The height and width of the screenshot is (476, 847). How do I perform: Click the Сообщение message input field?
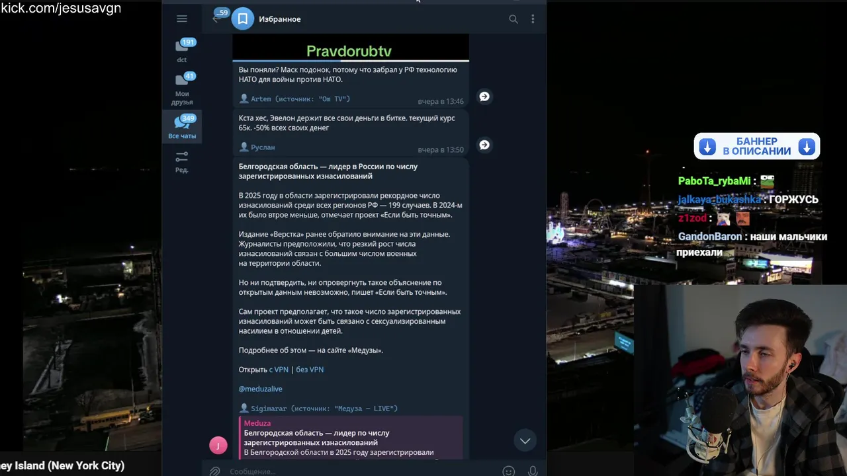tap(361, 471)
